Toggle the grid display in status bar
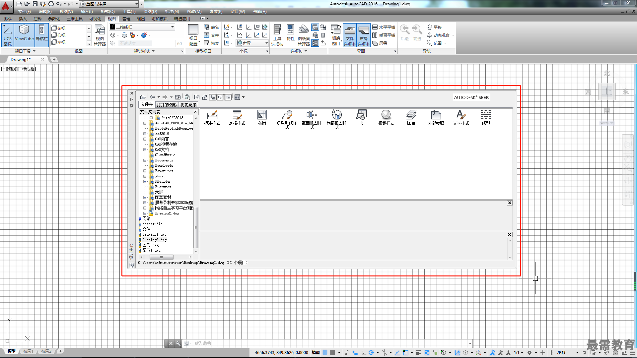 325,352
